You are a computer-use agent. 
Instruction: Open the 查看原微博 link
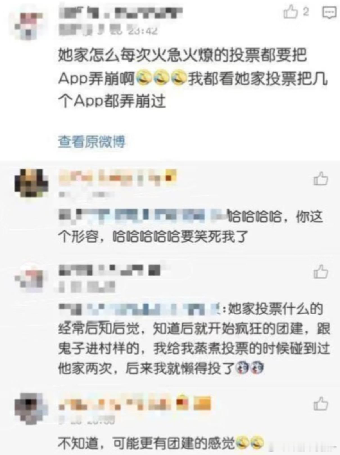tap(92, 141)
